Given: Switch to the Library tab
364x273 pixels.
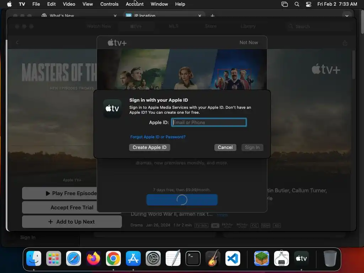Looking at the screenshot, I should [248, 26].
